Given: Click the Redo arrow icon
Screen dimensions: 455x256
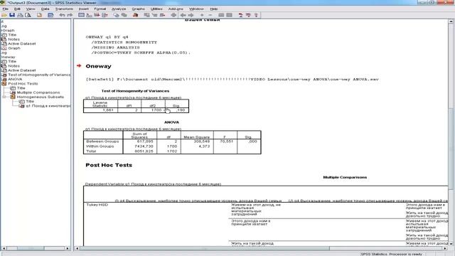Looking at the screenshot, I should point(70,15).
